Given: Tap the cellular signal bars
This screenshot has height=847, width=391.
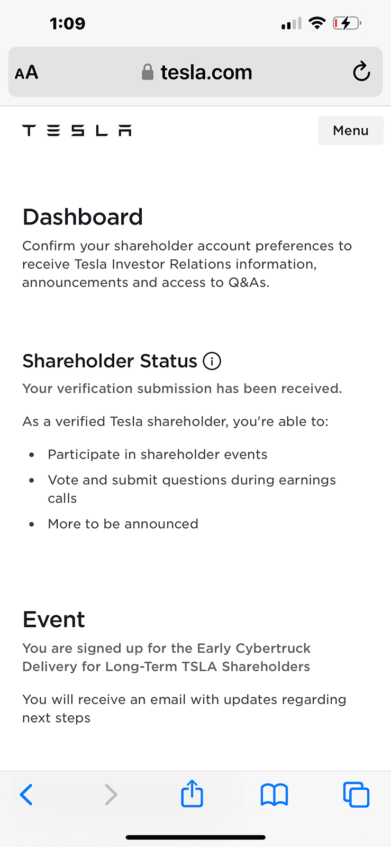Looking at the screenshot, I should [x=292, y=23].
